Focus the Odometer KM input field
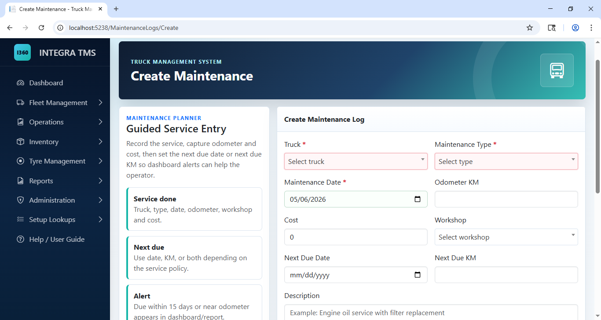This screenshot has height=320, width=601. pos(506,199)
